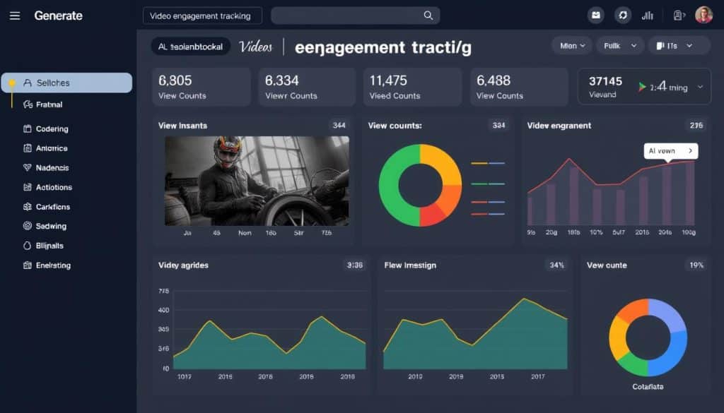The image size is (724, 413).
Task: Click the document share icon
Action: pos(679,16)
